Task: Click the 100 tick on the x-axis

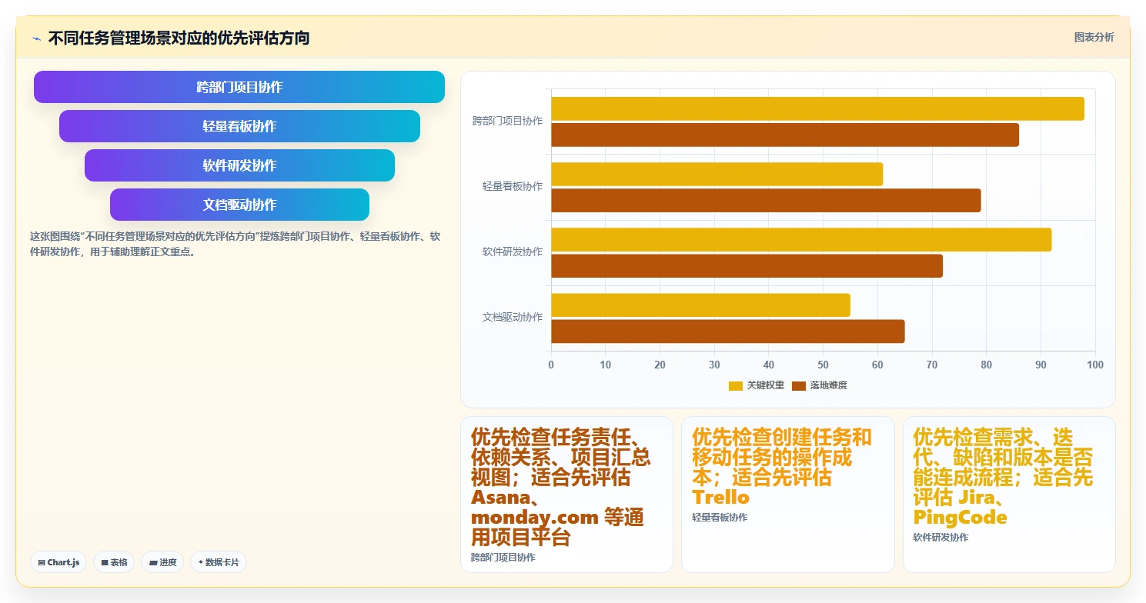Action: click(1095, 365)
